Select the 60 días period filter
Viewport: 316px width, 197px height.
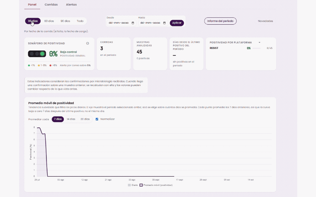[x=49, y=21]
